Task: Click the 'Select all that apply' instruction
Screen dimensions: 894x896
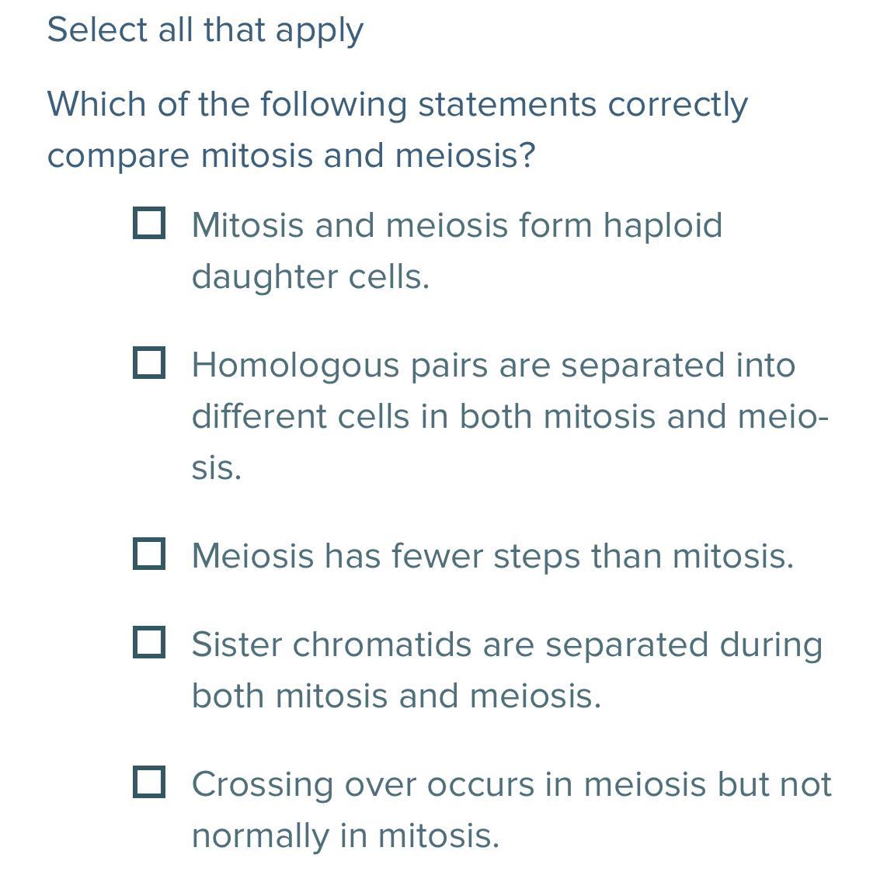Action: pyautogui.click(x=205, y=30)
